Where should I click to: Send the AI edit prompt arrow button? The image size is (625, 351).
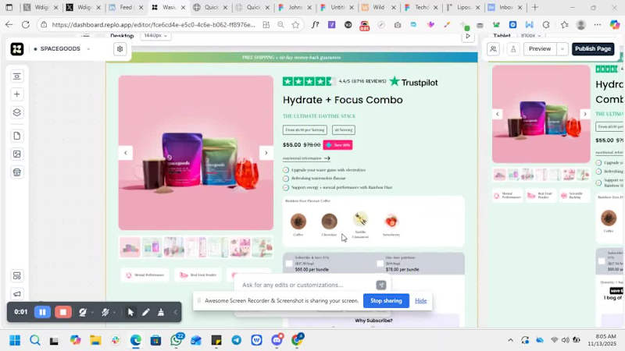click(381, 285)
